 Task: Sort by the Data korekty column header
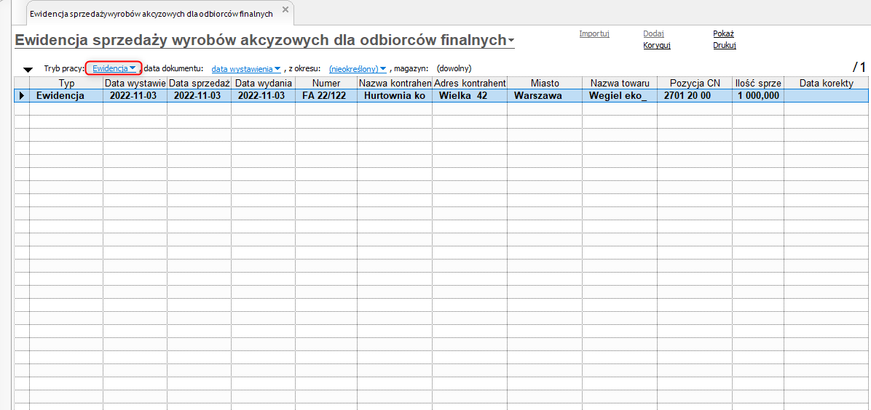click(x=826, y=83)
